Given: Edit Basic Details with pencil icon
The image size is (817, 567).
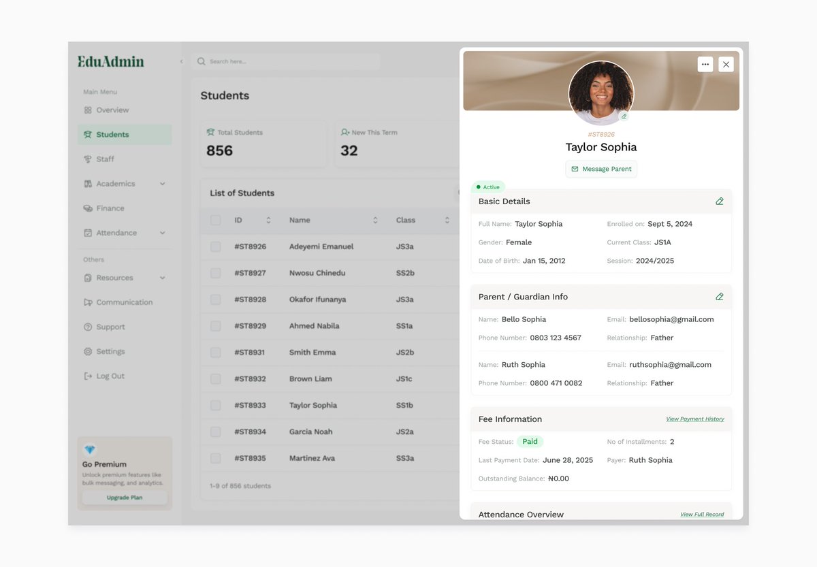Looking at the screenshot, I should pos(720,201).
